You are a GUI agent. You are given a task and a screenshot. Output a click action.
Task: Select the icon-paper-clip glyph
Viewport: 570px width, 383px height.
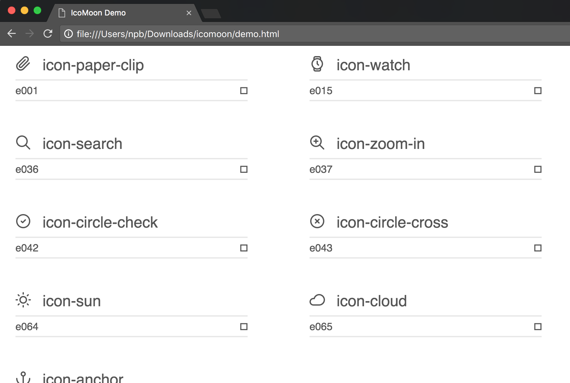tap(23, 64)
